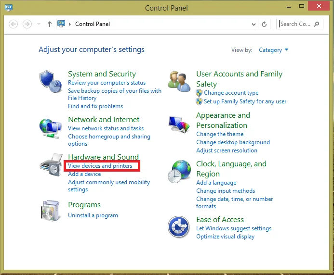
Task: Click Optimize visual display
Action: click(226, 237)
